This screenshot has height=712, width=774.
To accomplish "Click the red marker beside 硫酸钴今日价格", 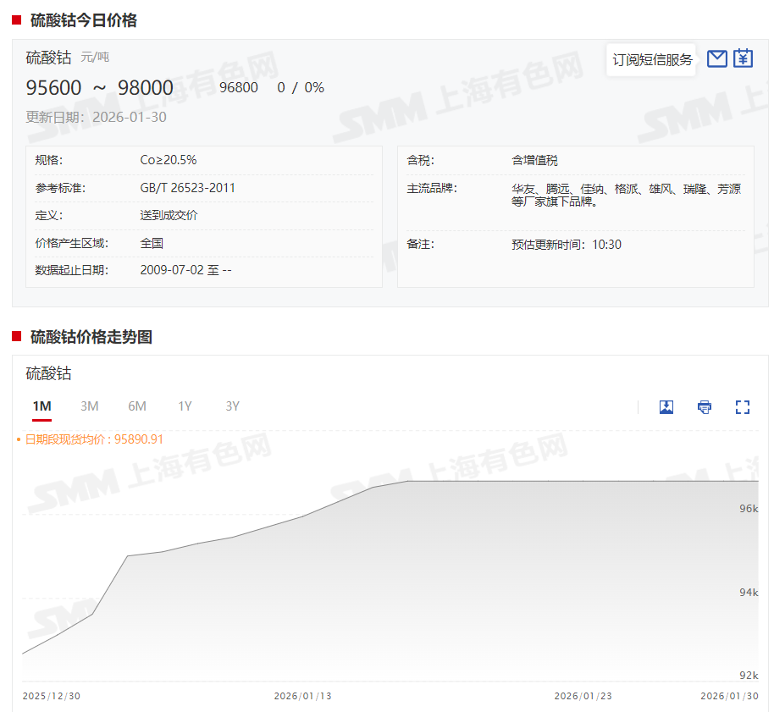I will (x=16, y=20).
